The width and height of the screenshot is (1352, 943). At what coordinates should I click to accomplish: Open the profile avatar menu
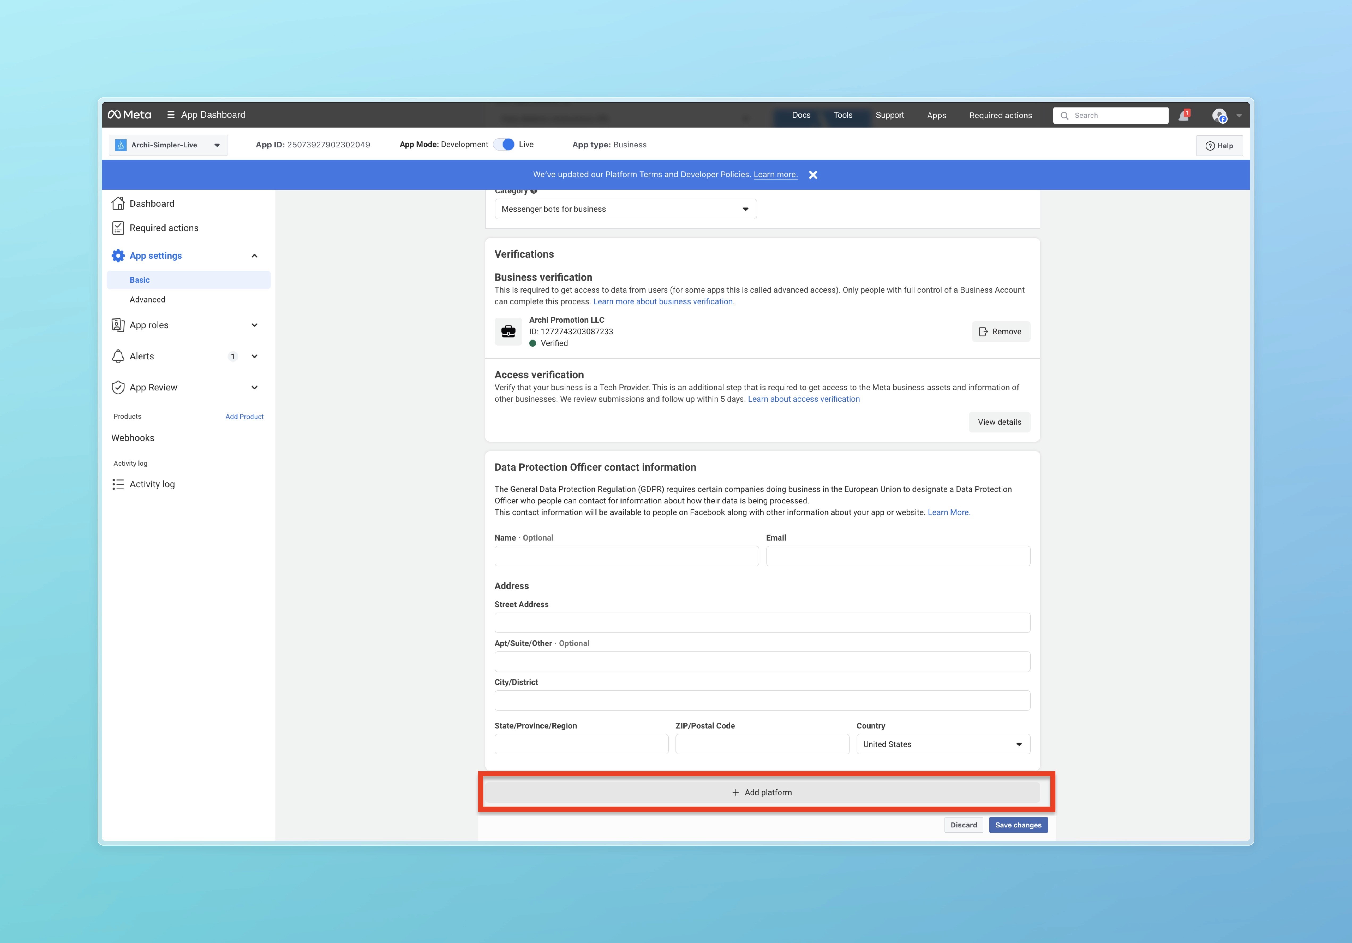(1219, 115)
